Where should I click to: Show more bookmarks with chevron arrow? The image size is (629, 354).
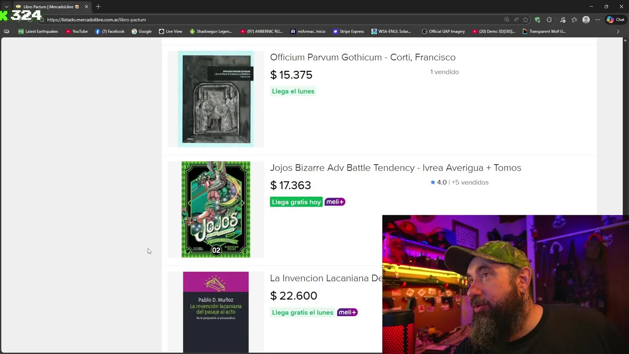618,31
